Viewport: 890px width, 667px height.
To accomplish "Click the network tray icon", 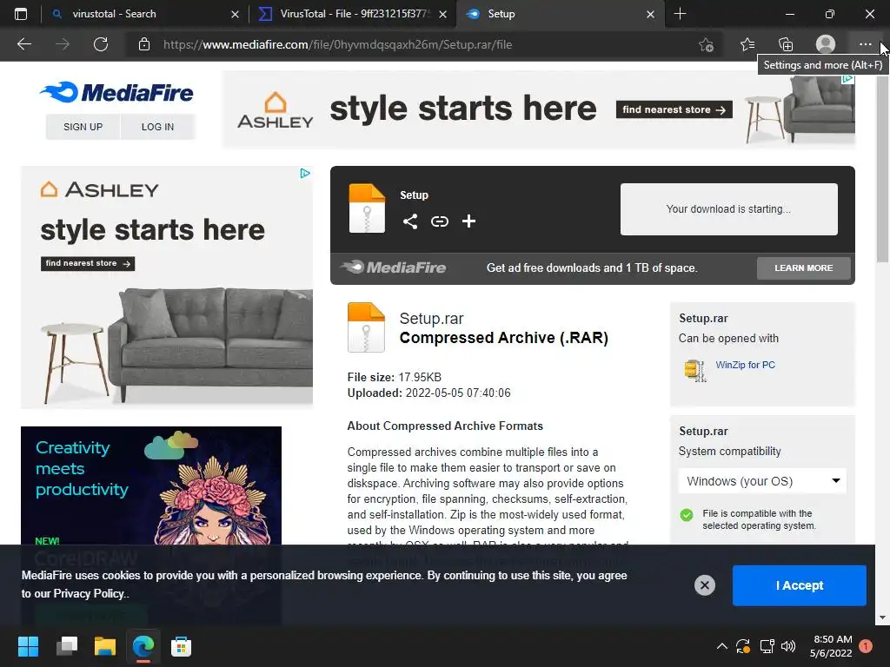I will [767, 646].
